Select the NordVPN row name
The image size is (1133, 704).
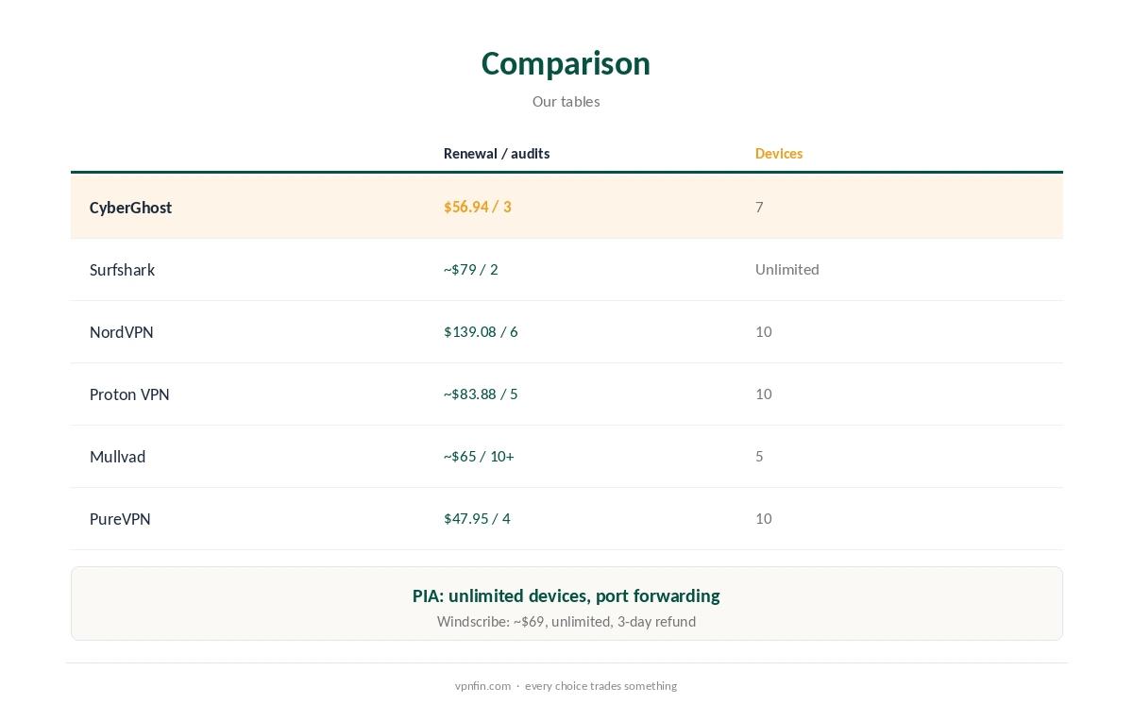(121, 332)
